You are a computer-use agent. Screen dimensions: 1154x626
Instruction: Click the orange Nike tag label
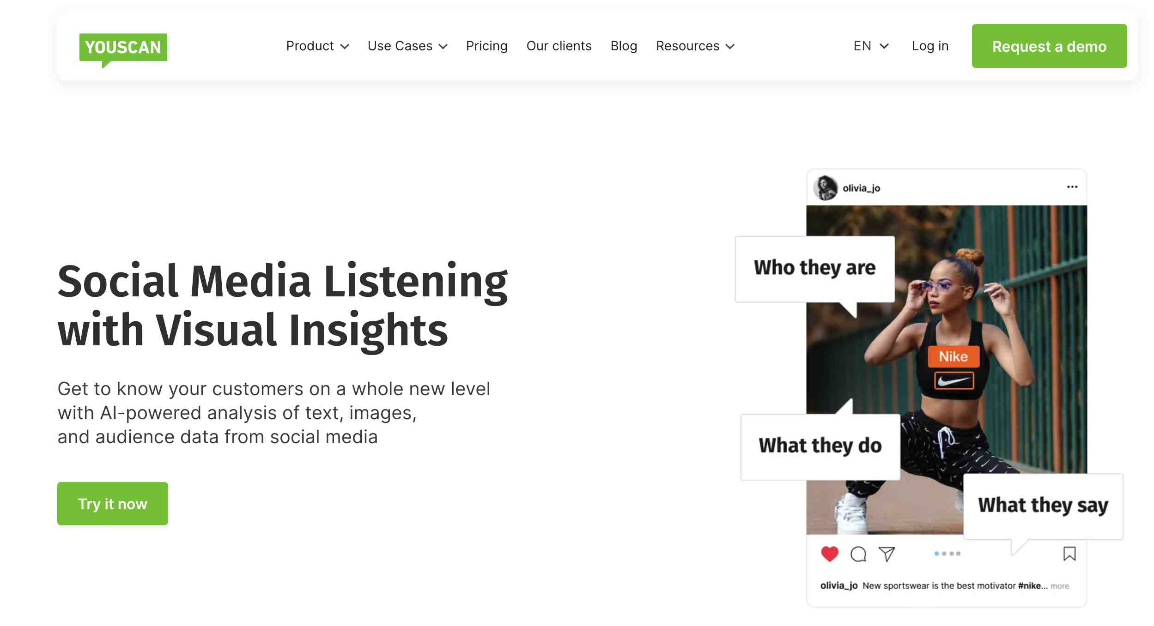coord(953,356)
